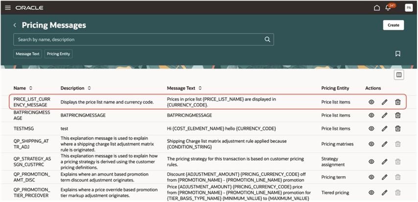Screen dimensions: 418x202
Task: Click the ORACLE logo
Action: click(x=29, y=8)
